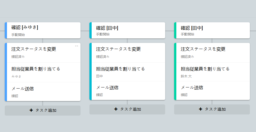Click green color bar on the 鈴木 大 task card
The height and width of the screenshot is (132, 256).
[x=175, y=71]
